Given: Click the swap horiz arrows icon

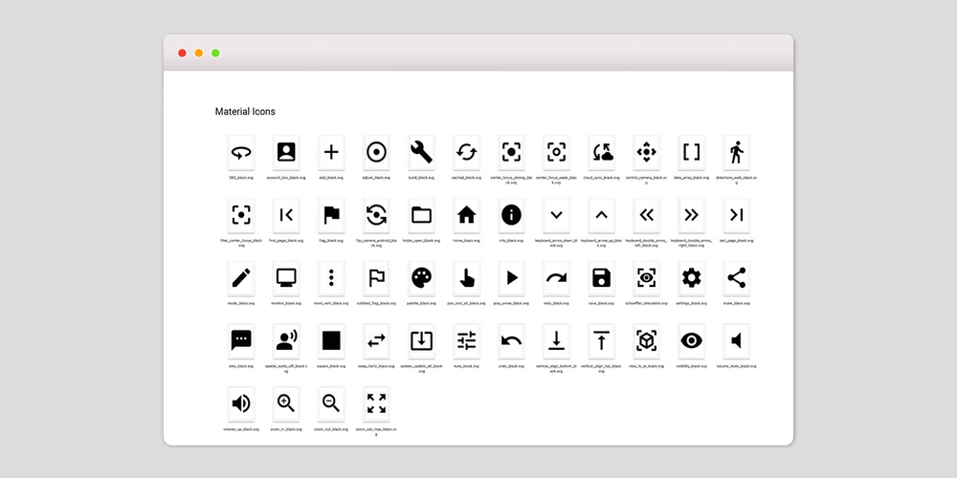Looking at the screenshot, I should 376,341.
